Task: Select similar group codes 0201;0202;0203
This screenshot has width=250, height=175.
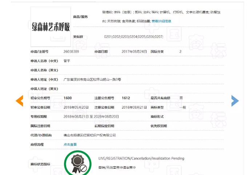Action: coord(134,37)
